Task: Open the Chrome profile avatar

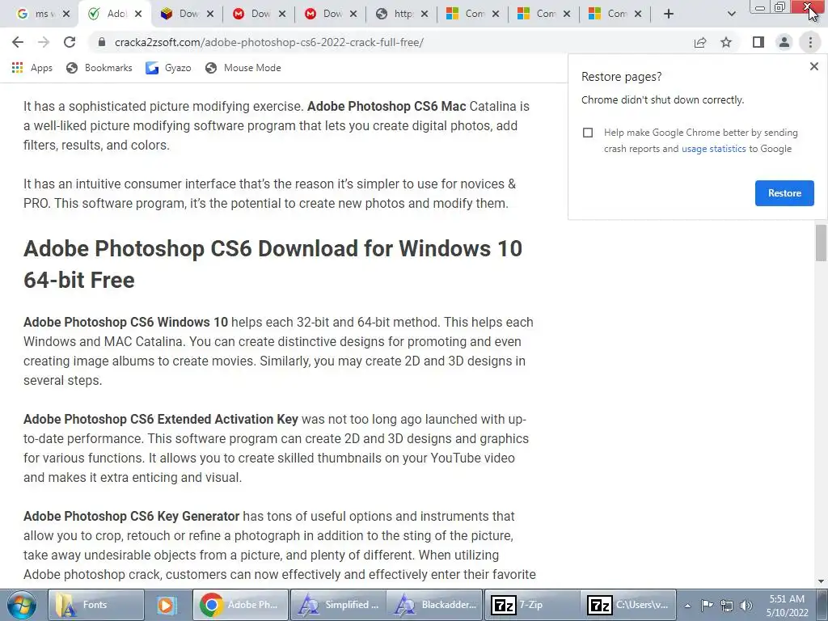Action: coord(784,42)
